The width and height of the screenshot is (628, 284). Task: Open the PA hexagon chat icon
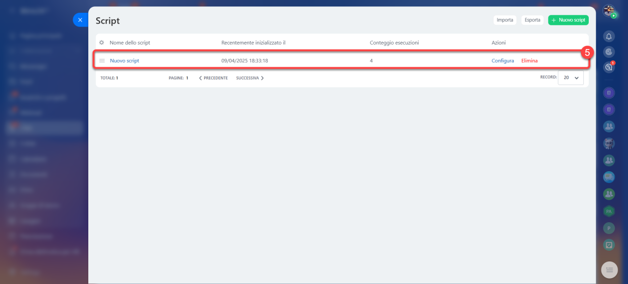pos(609,211)
